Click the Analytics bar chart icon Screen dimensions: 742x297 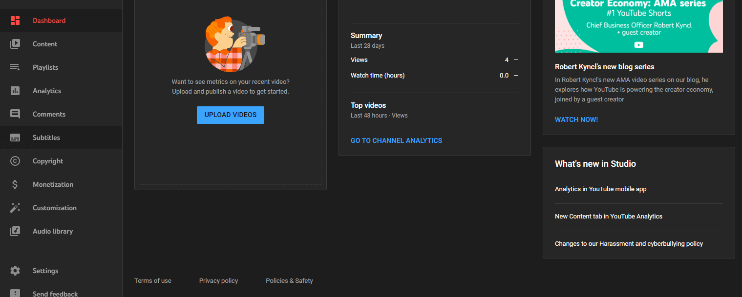click(15, 91)
